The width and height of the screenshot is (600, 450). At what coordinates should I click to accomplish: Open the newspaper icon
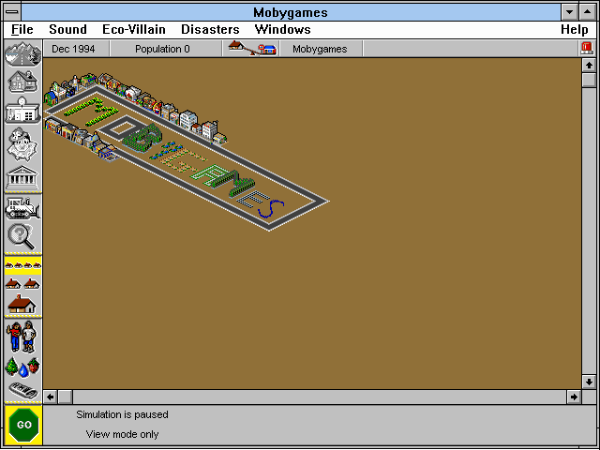[x=23, y=390]
